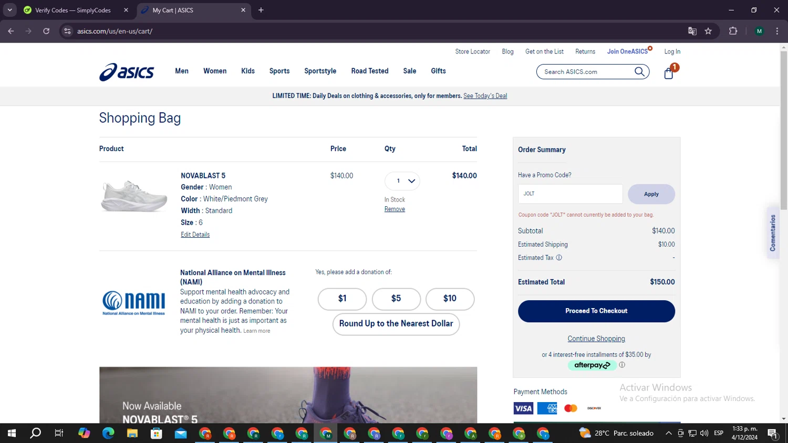Screen dimensions: 788x443
Task: Click the NOVABLAST 5 shoe thumbnail
Action: coord(134,196)
